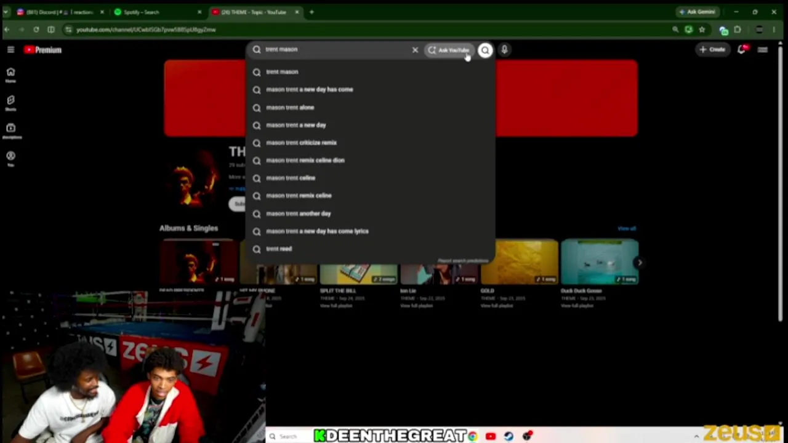Clear the search box with the X

coord(415,50)
